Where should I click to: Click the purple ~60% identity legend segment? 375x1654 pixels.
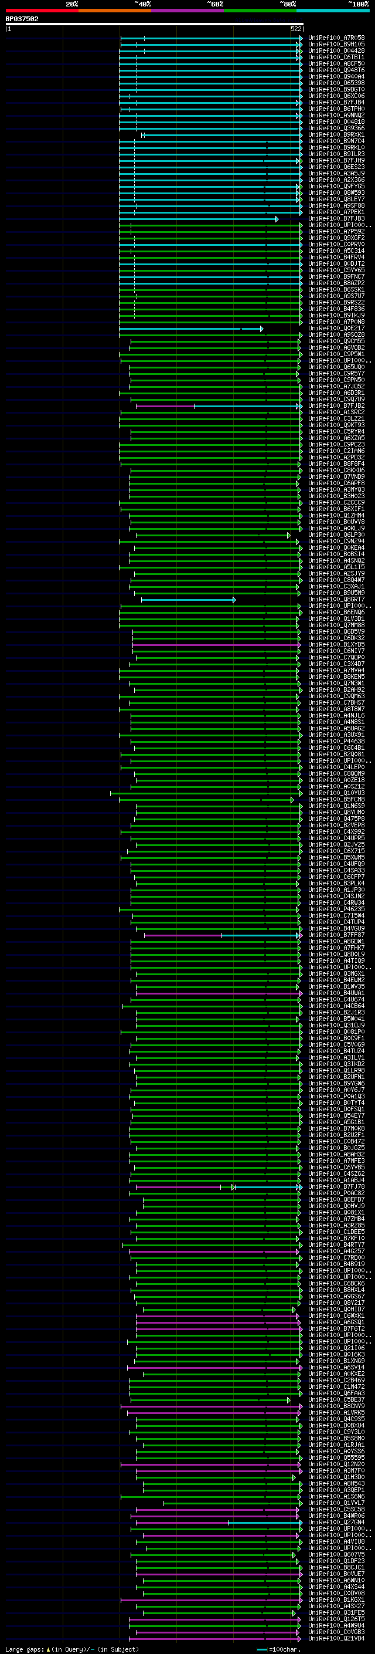click(x=187, y=11)
